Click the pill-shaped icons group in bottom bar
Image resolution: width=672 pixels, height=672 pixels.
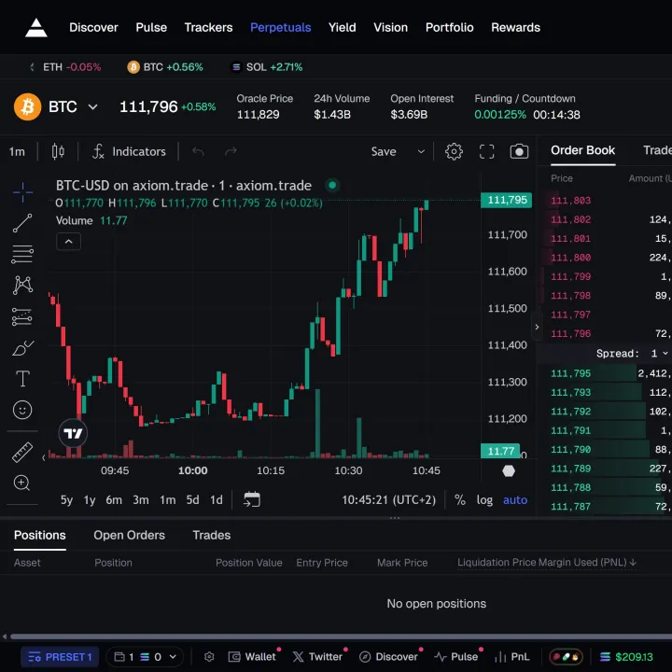[566, 656]
